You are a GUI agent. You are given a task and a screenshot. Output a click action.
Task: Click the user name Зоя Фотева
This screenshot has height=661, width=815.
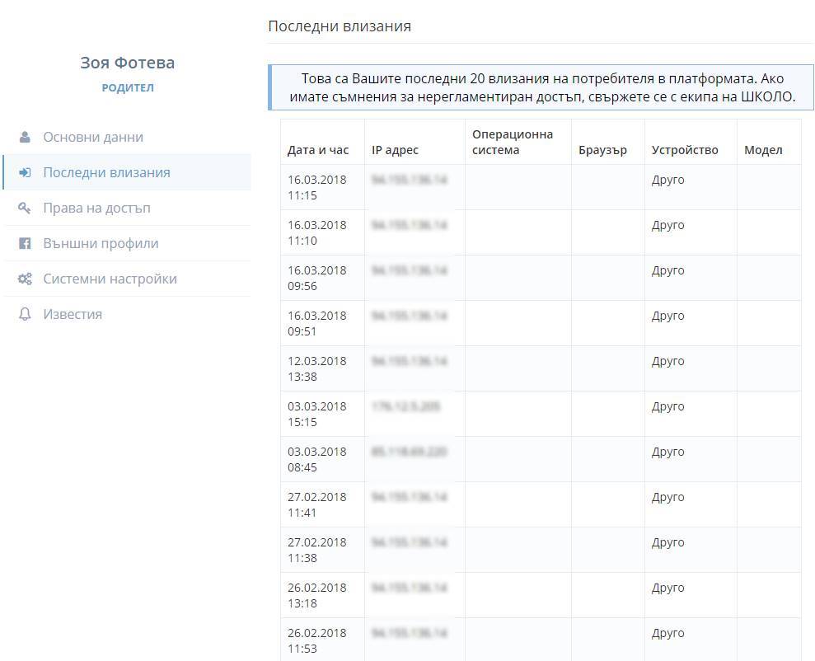coord(127,63)
